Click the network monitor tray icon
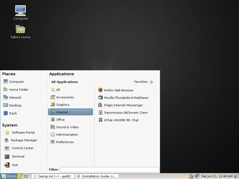The image size is (239, 179). 197,176
